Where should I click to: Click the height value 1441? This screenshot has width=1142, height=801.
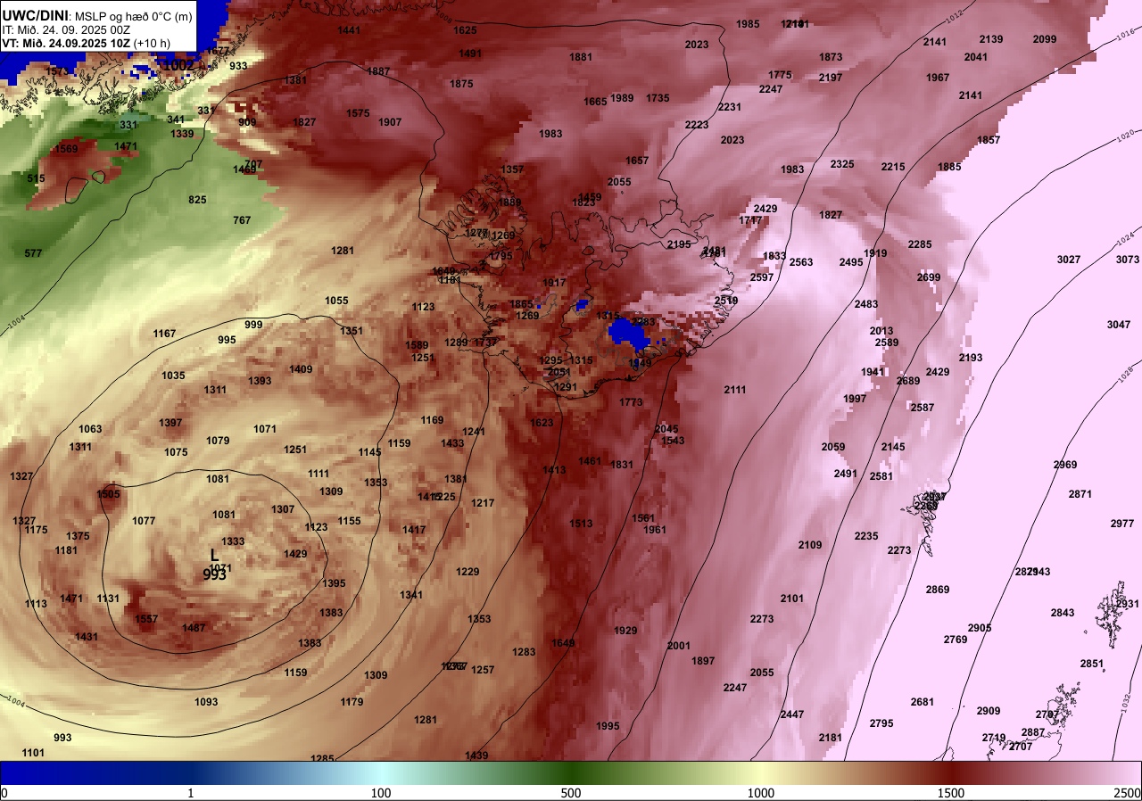[x=349, y=30]
